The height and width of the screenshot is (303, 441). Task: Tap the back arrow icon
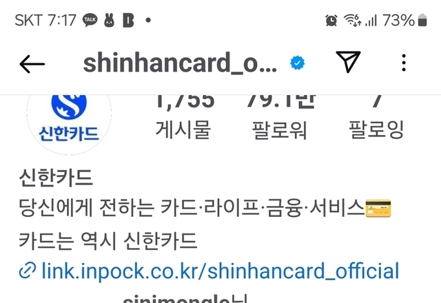coord(32,64)
